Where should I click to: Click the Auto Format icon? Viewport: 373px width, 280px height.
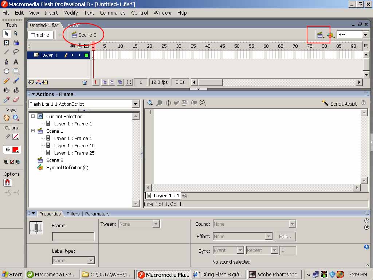tap(184, 103)
